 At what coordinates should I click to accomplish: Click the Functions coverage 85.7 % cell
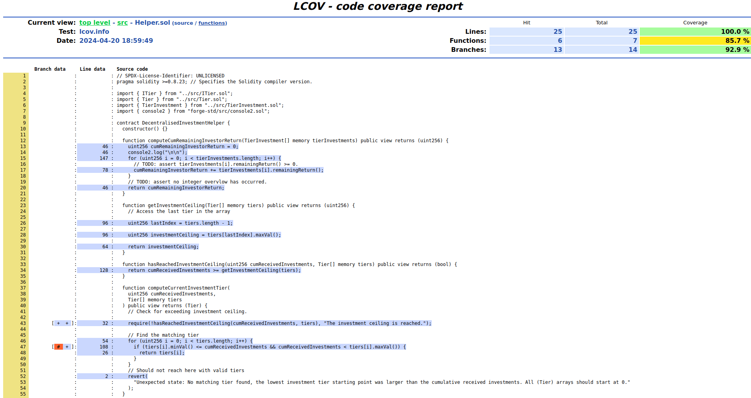tap(695, 41)
